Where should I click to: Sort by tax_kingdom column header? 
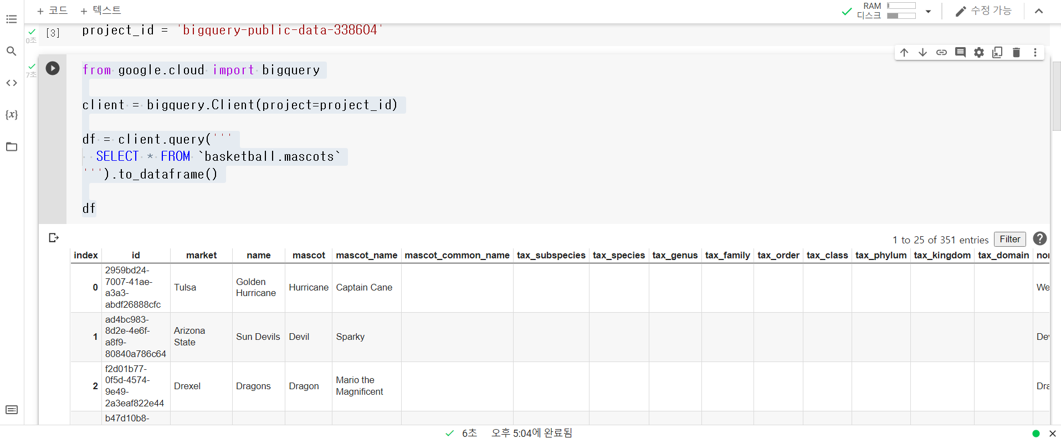coord(942,255)
